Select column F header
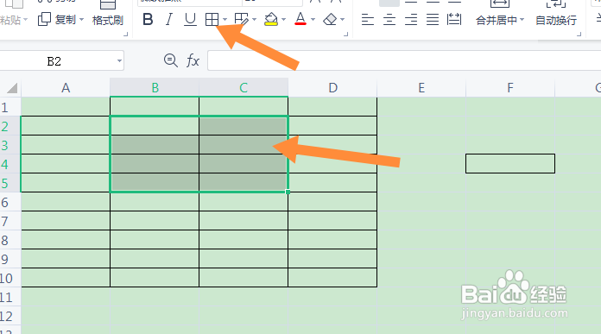This screenshot has height=334, width=601. click(510, 88)
